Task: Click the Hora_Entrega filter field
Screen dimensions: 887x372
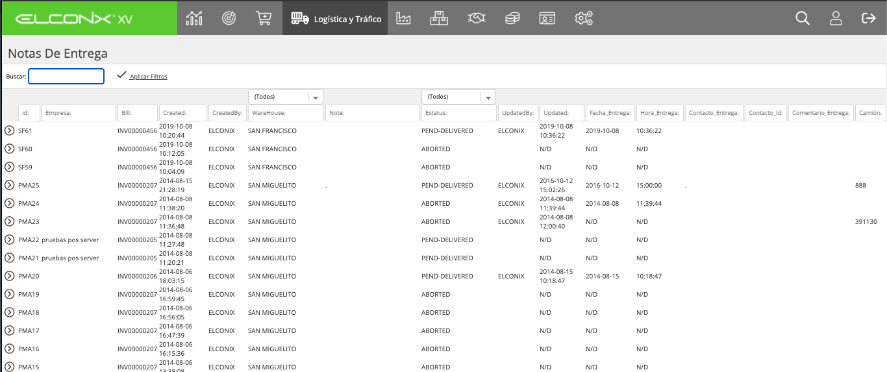Action: [x=660, y=113]
